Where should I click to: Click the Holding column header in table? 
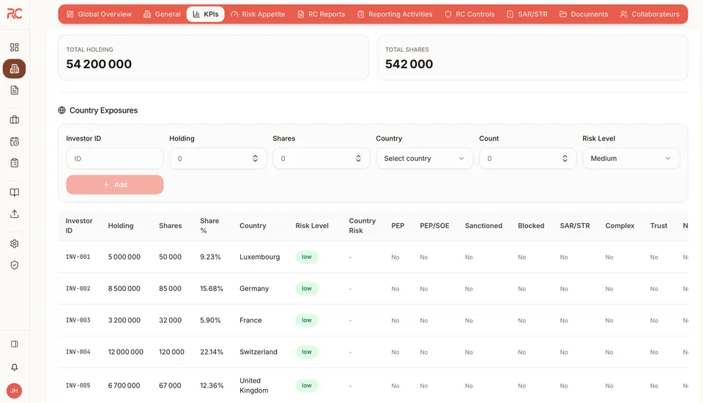coord(121,226)
